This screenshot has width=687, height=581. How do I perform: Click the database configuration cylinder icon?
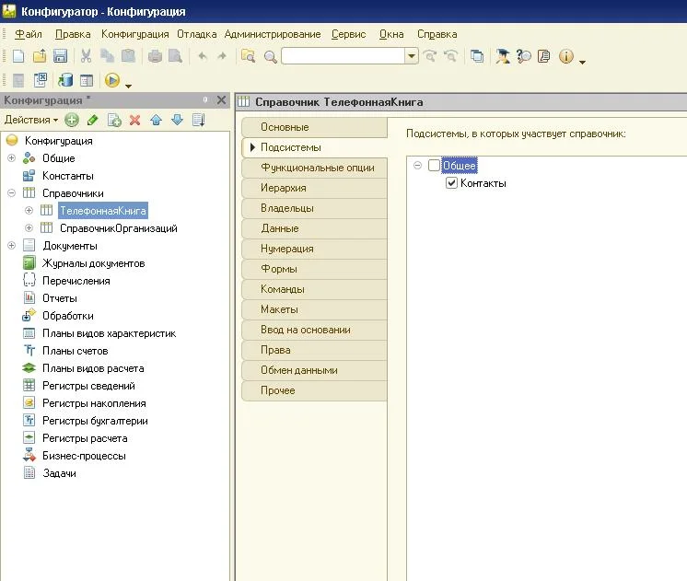tap(65, 81)
